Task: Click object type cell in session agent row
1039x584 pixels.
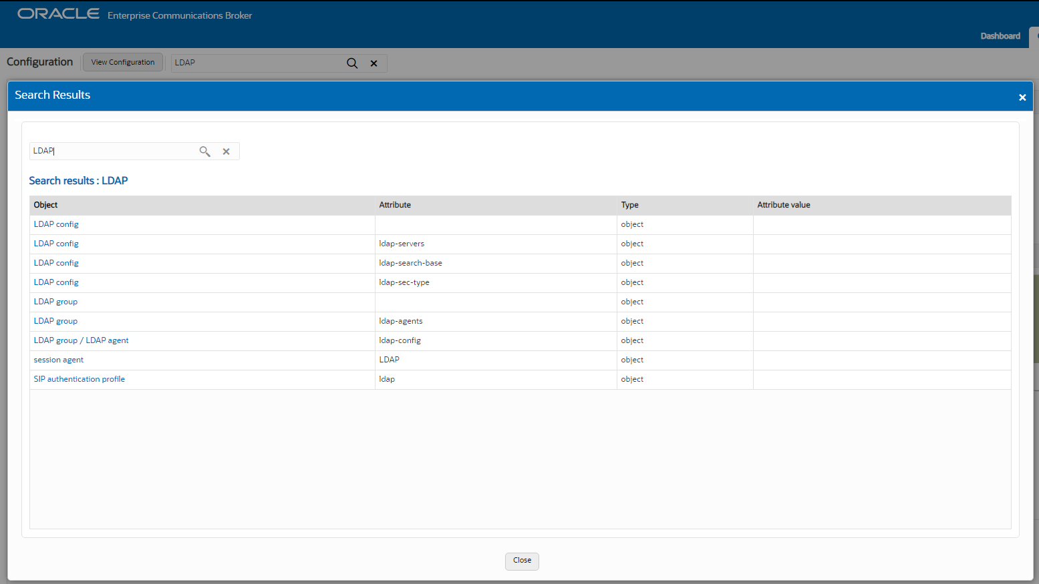Action: pyautogui.click(x=685, y=360)
